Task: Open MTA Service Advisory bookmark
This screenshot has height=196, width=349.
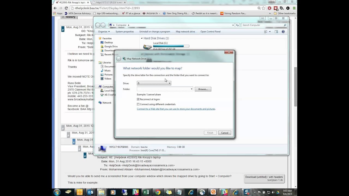Action: [77, 13]
